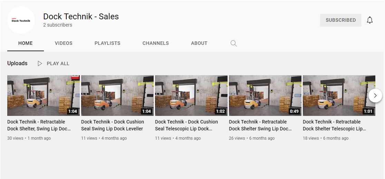This screenshot has height=179, width=385.
Task: Click the Uploads section heading
Action: click(x=17, y=63)
